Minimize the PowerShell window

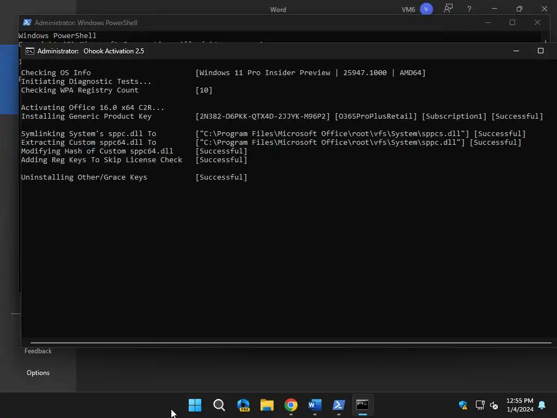[488, 22]
